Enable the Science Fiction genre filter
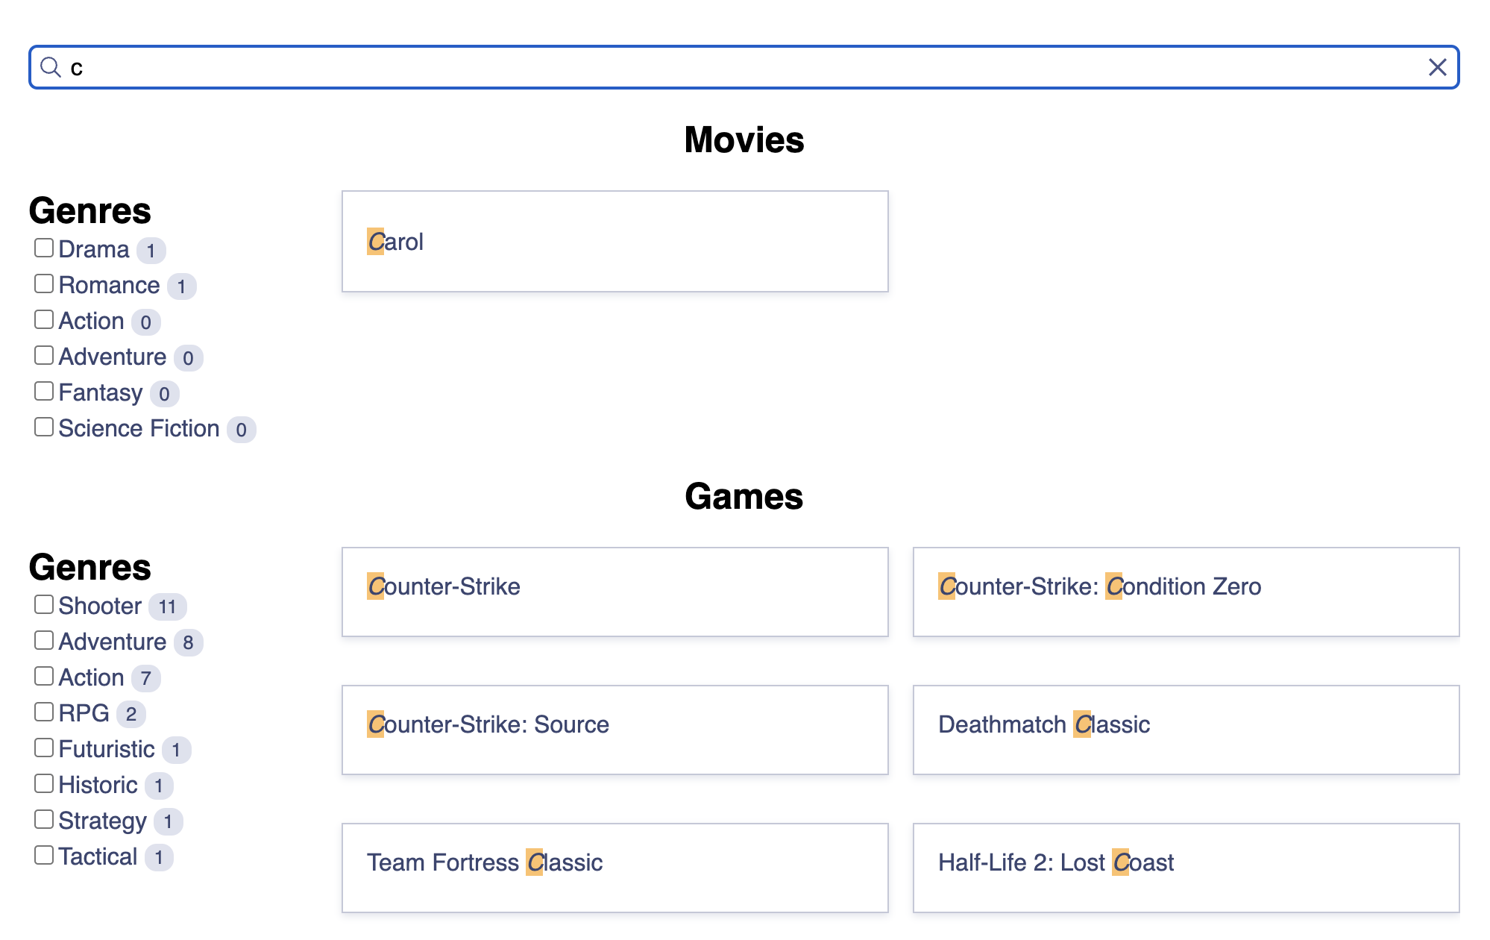This screenshot has width=1490, height=940. (44, 427)
